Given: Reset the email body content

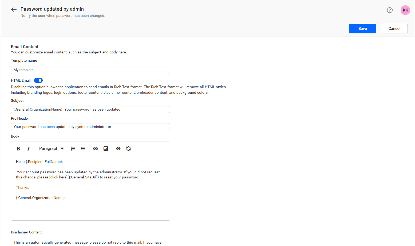Looking at the screenshot, I should pyautogui.click(x=129, y=148).
